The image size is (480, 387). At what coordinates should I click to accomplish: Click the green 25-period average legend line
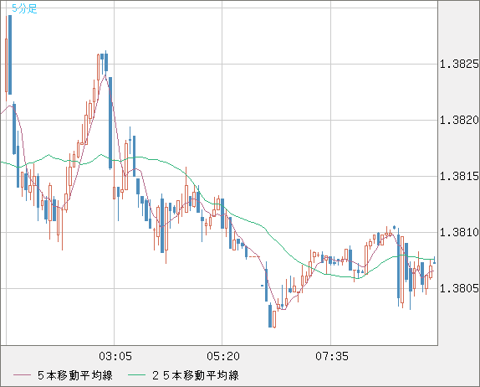(136, 375)
